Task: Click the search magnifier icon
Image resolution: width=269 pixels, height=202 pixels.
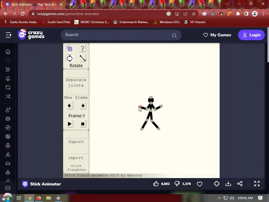Action: coord(174,36)
